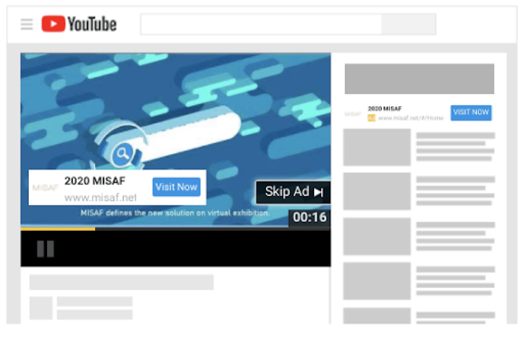Viewport: 524px width, 337px height.
Task: Click the YouTube logo
Action: [x=79, y=24]
